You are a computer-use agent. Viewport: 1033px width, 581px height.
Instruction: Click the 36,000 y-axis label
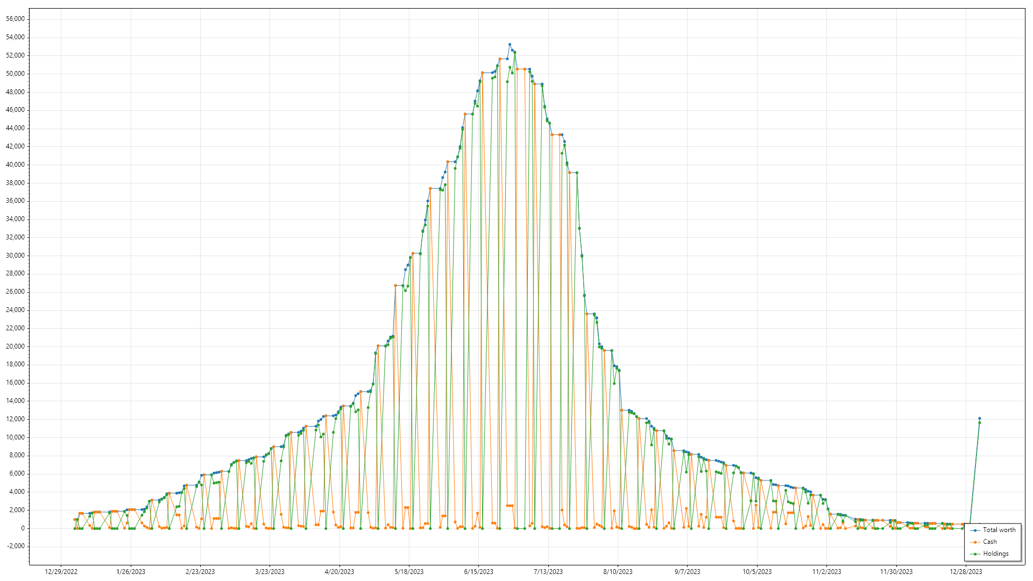pos(15,201)
